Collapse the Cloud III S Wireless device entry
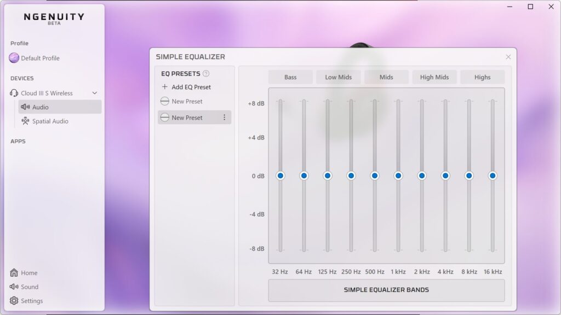 pyautogui.click(x=95, y=93)
